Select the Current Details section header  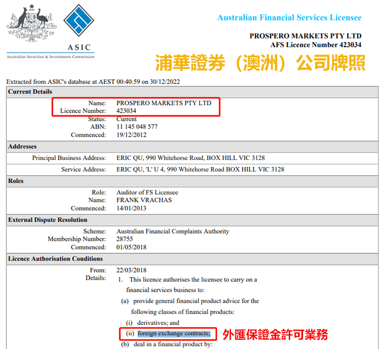point(30,92)
